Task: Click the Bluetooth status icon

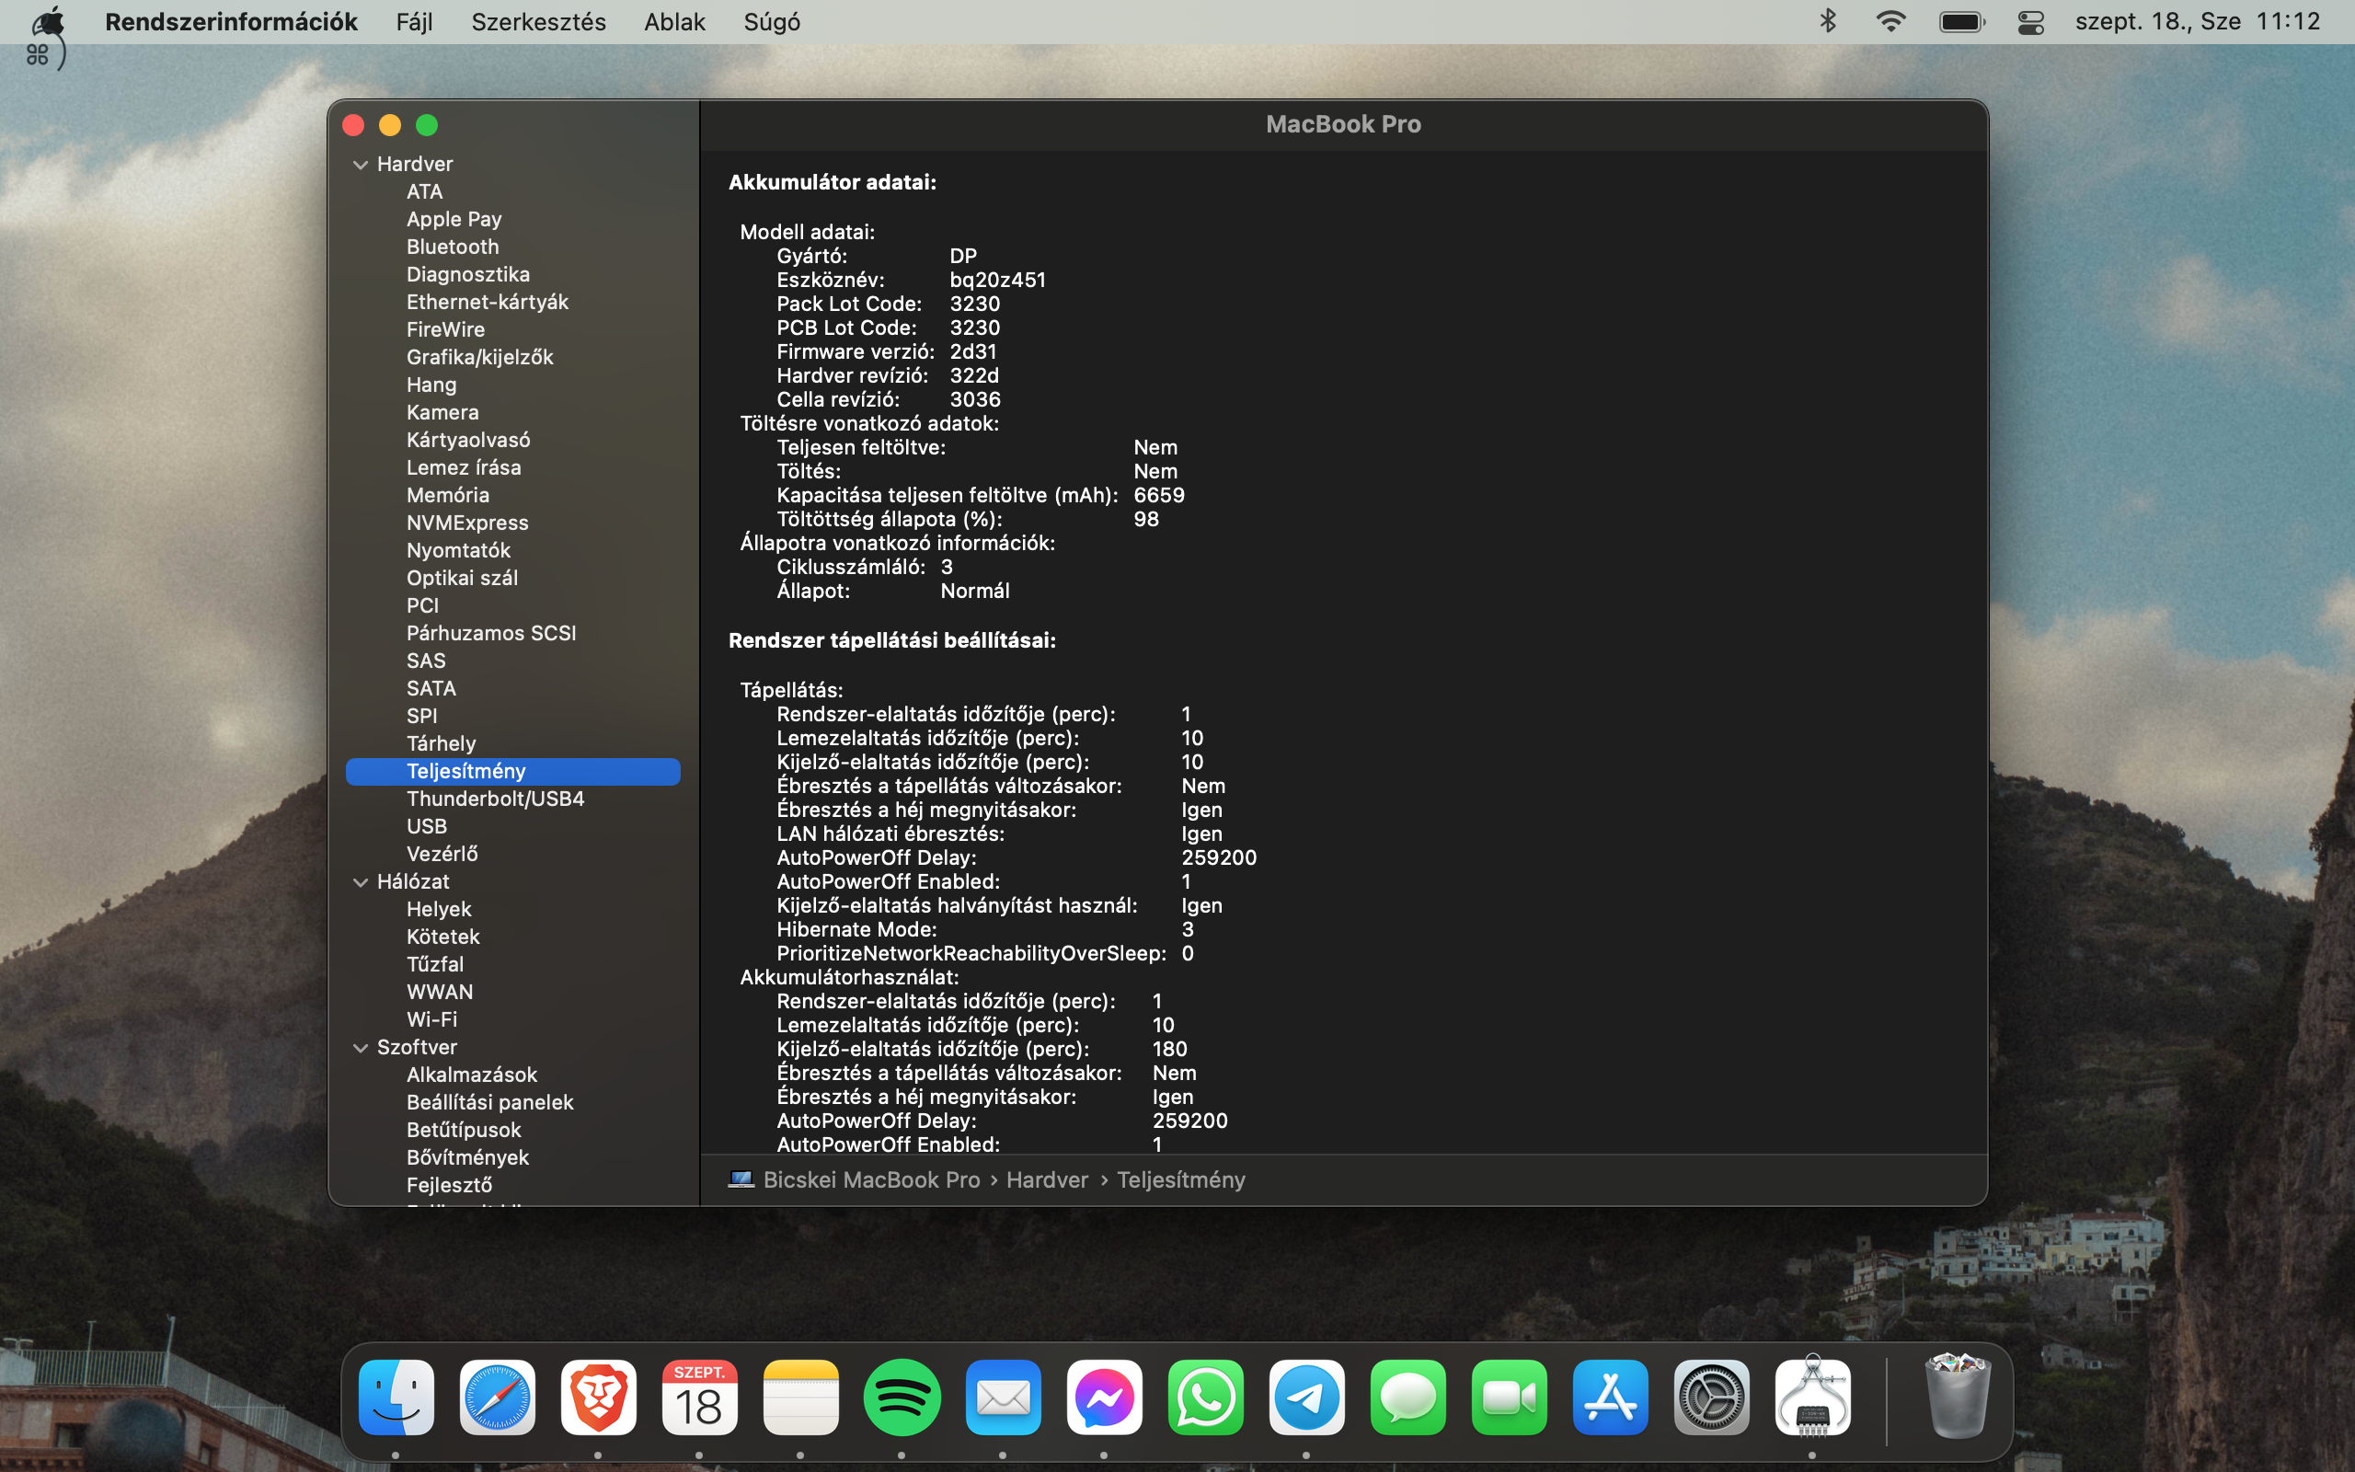Action: tap(1828, 21)
